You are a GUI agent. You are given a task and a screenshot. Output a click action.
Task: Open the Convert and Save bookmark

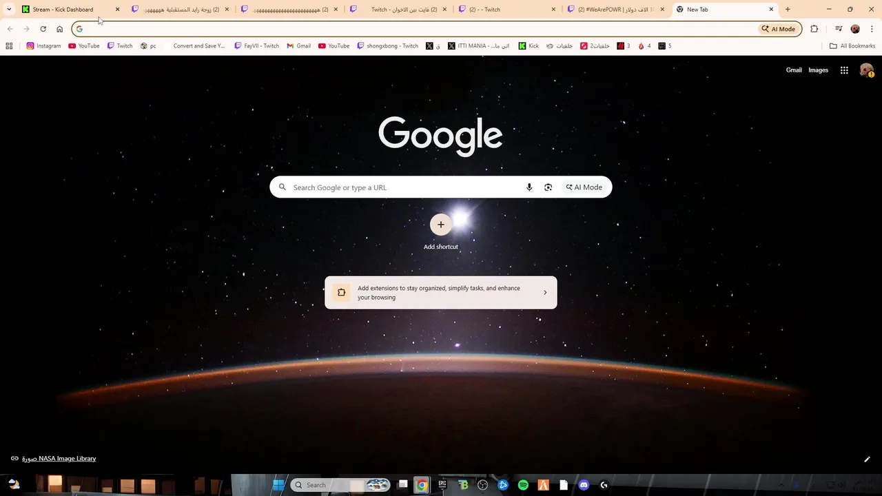coord(194,46)
